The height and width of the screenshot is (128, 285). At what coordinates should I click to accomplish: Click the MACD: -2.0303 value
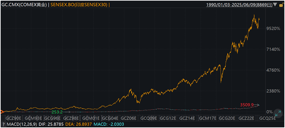[109, 124]
